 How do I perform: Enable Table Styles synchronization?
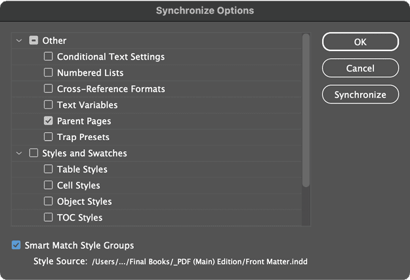coord(49,169)
